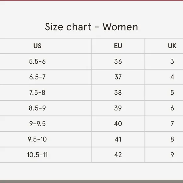The height and width of the screenshot is (183, 183).
Task: Click EU size 42 cell
Action: (x=118, y=155)
